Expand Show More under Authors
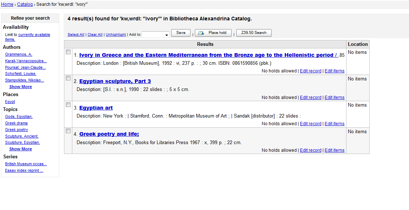 [x=20, y=87]
